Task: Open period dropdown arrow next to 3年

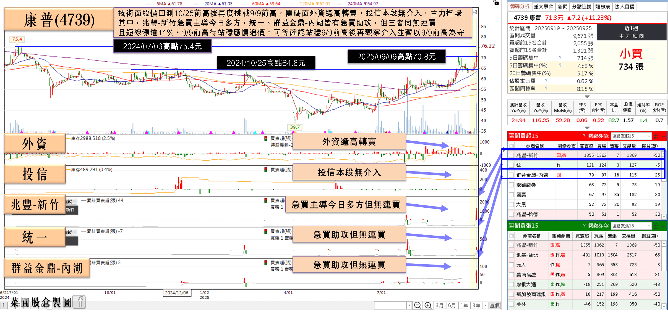Action: click(485, 305)
